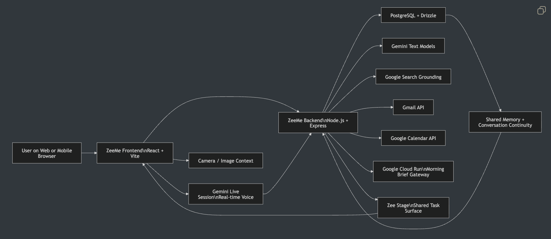551x239 pixels.
Task: Select the PostgreSQL + Drizzle node
Action: point(413,15)
